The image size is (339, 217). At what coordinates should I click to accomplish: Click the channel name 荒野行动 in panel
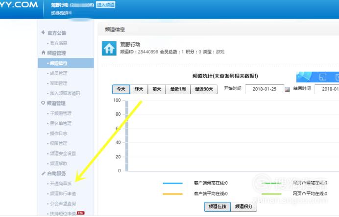click(x=130, y=45)
